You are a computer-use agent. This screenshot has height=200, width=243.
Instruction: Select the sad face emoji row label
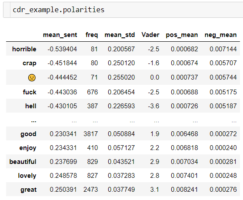[32, 77]
